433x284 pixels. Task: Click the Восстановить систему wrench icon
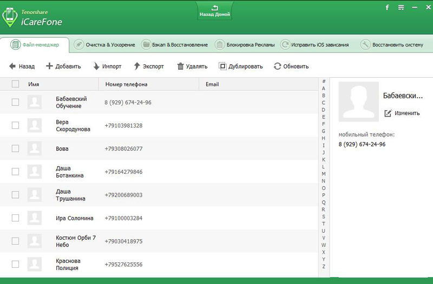[x=365, y=44]
